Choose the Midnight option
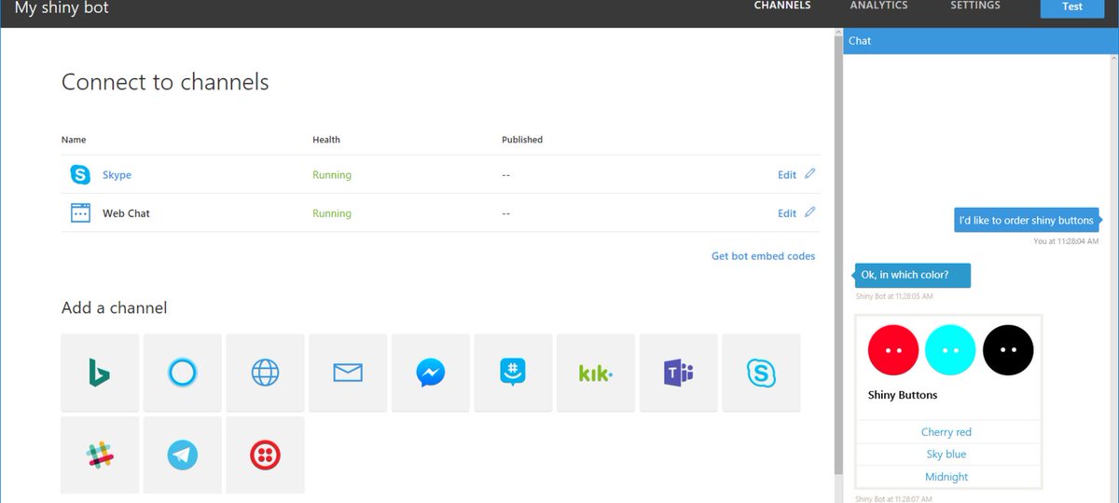This screenshot has height=503, width=1119. [x=946, y=477]
